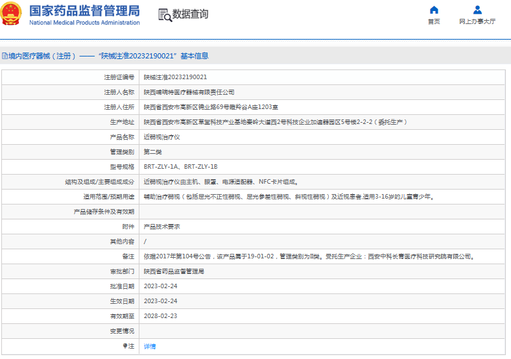The image size is (511, 359).
Task: Select the 生产地址 production address value
Action: point(276,122)
